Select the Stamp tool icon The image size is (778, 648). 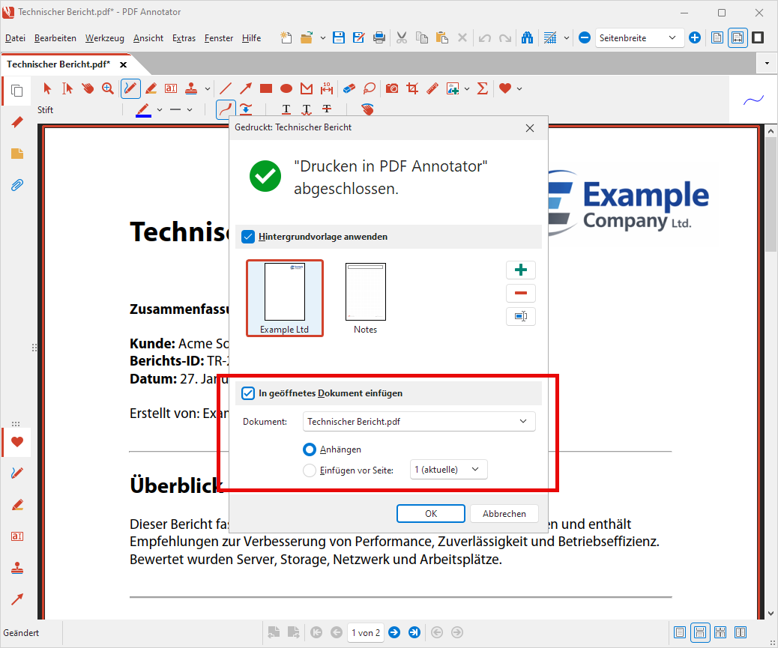pyautogui.click(x=190, y=88)
